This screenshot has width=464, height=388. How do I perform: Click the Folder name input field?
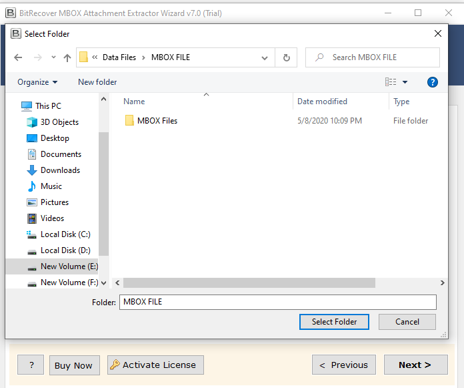click(277, 302)
